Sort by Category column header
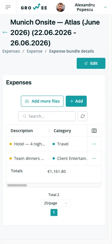The height and width of the screenshot is (244, 112). (x=62, y=131)
